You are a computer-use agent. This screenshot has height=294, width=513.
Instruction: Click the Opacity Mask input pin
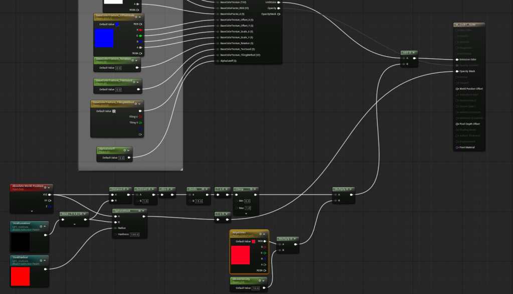(x=457, y=71)
